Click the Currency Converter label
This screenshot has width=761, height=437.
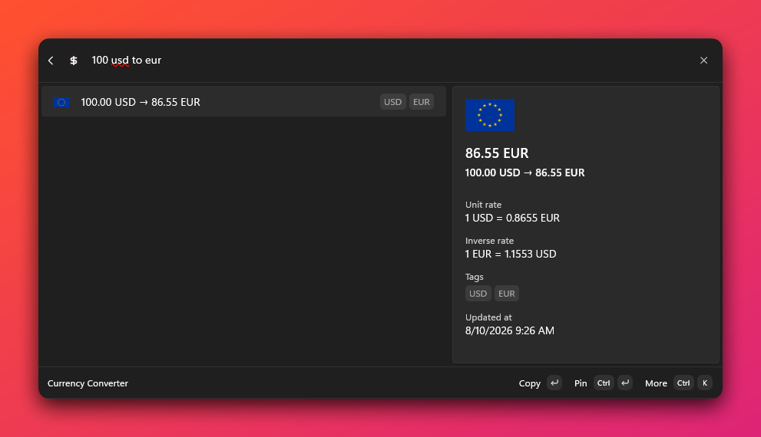88,383
